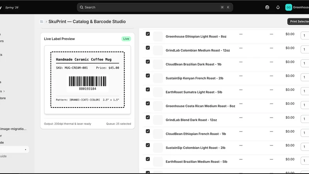
Task: Click thumbnail for GrindLab Blend Dark Roast
Action: (x=158, y=120)
